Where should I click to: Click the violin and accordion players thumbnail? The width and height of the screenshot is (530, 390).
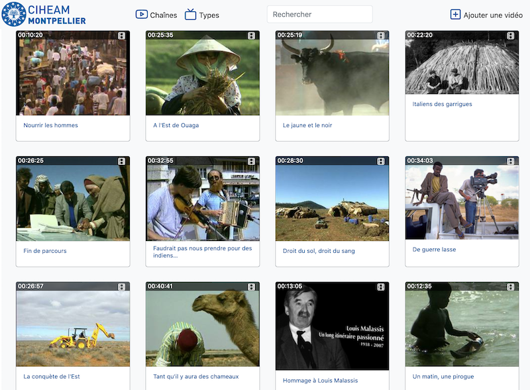[x=203, y=199]
